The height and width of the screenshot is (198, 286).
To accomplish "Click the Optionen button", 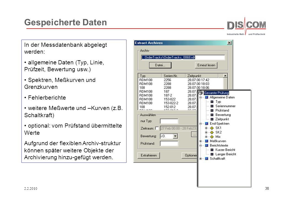I will tap(190, 155).
